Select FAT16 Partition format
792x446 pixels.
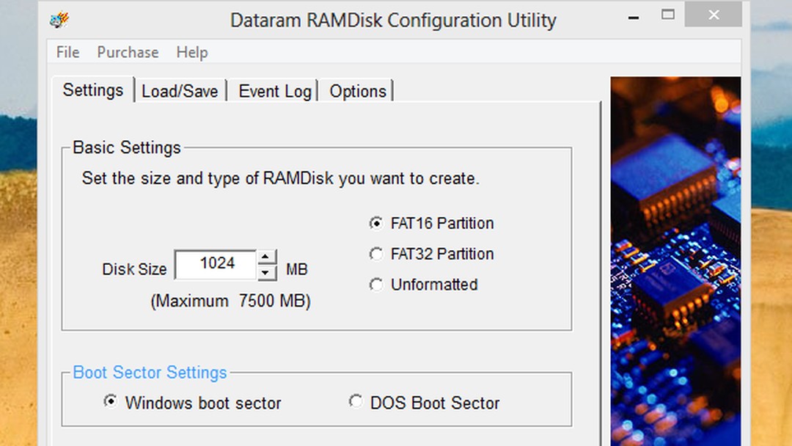[x=376, y=223]
